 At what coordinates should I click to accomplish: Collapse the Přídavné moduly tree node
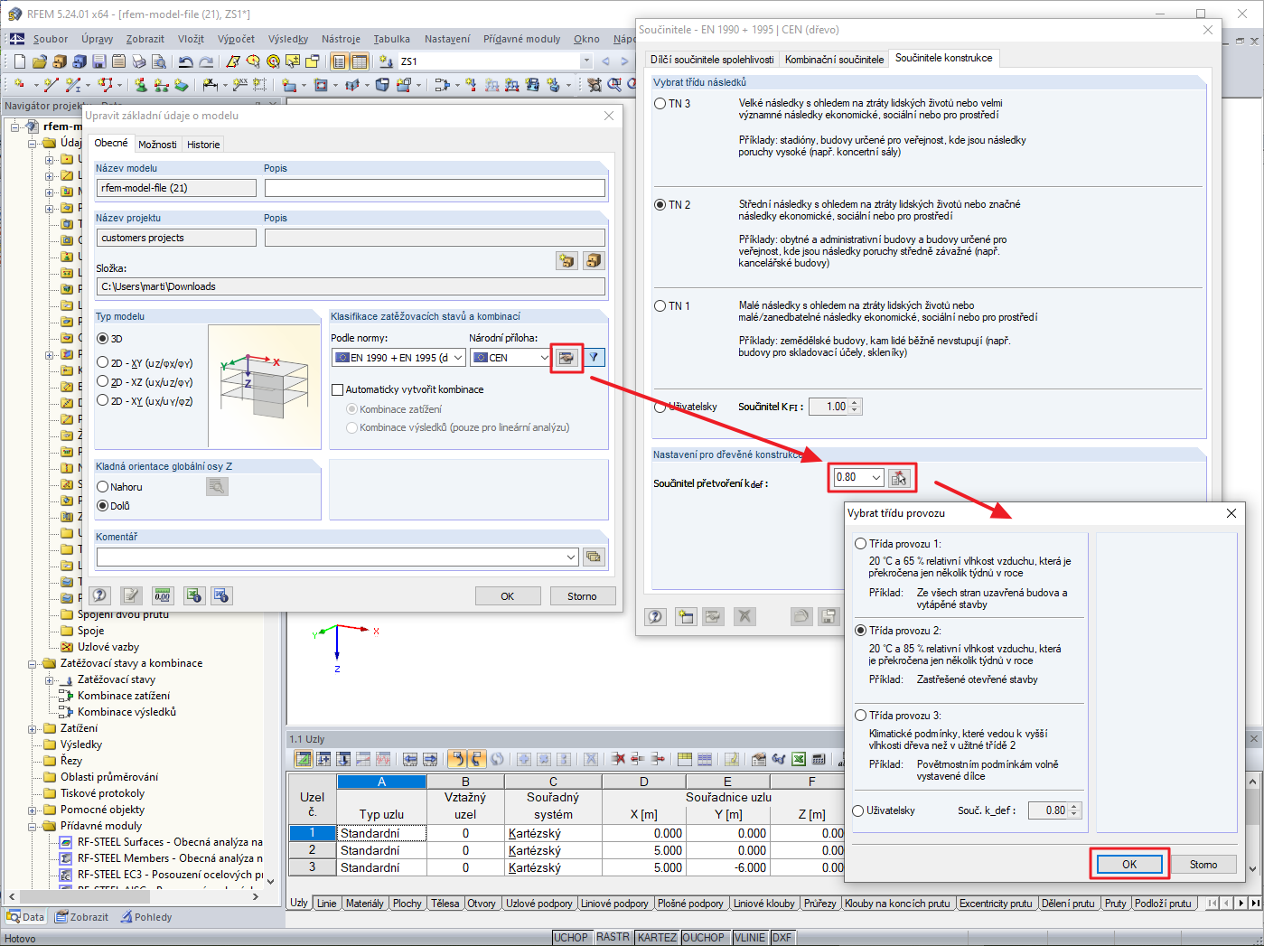(x=33, y=826)
